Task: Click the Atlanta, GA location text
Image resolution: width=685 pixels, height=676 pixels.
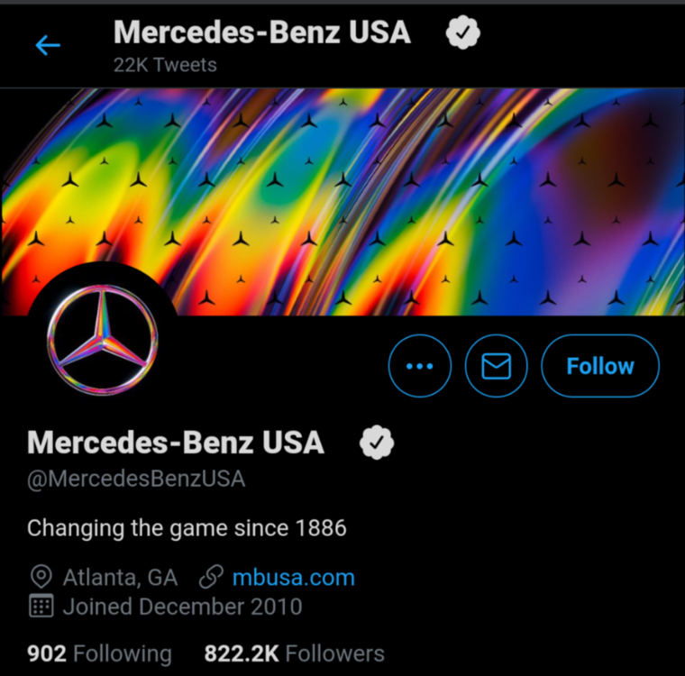Action: coord(120,577)
